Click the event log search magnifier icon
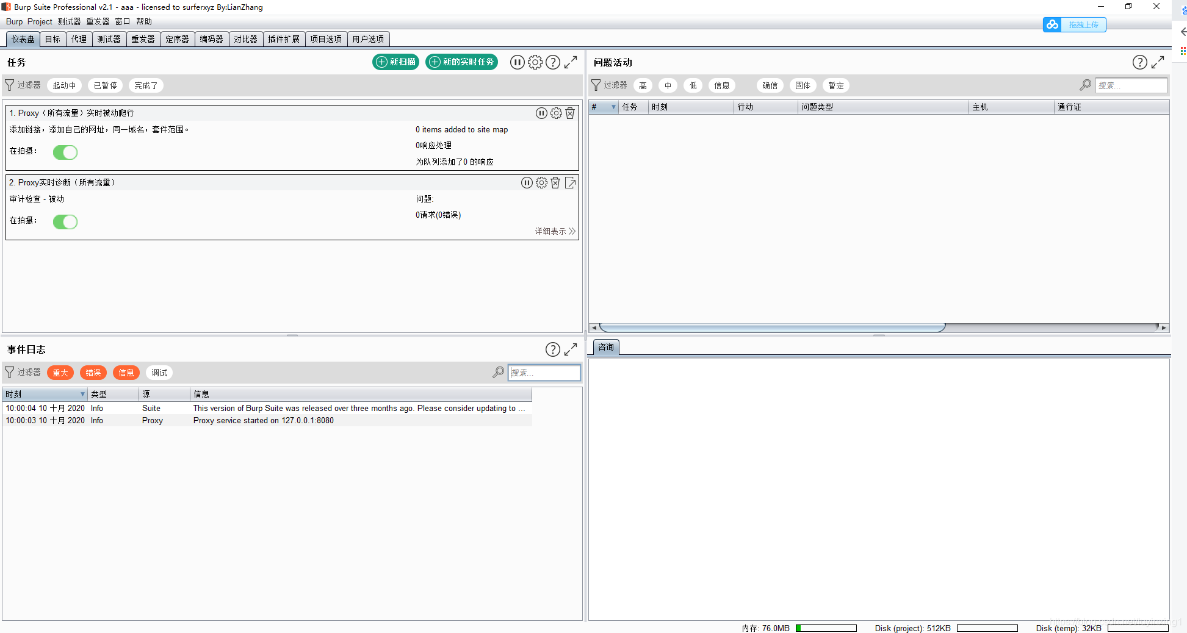Viewport: 1187px width, 633px height. [x=499, y=373]
